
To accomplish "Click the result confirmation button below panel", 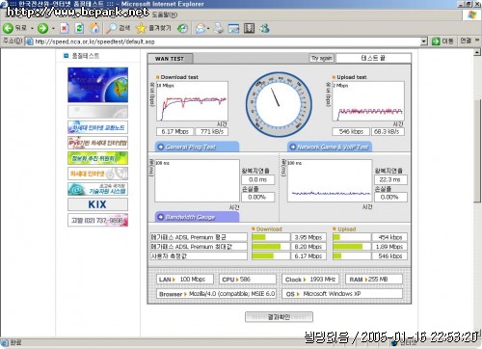I will (279, 317).
